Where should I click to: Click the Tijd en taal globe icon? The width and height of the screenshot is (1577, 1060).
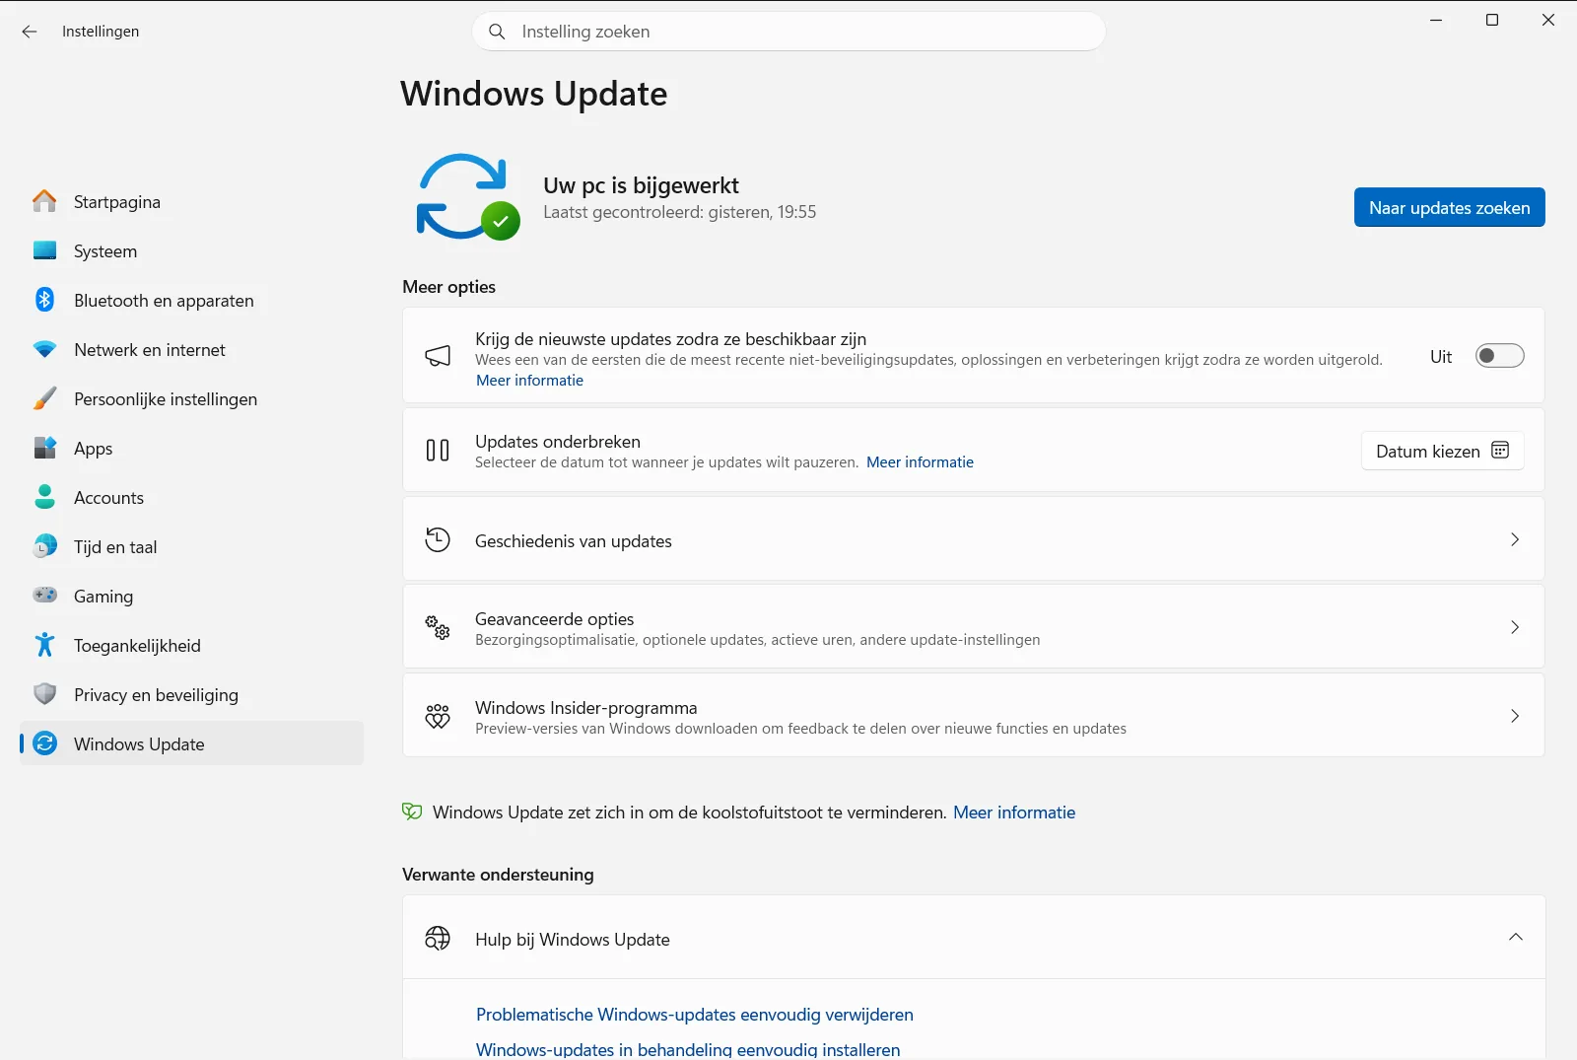44,546
